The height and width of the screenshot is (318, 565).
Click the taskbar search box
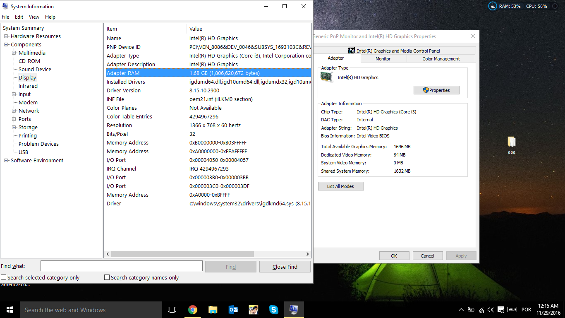[91, 310]
